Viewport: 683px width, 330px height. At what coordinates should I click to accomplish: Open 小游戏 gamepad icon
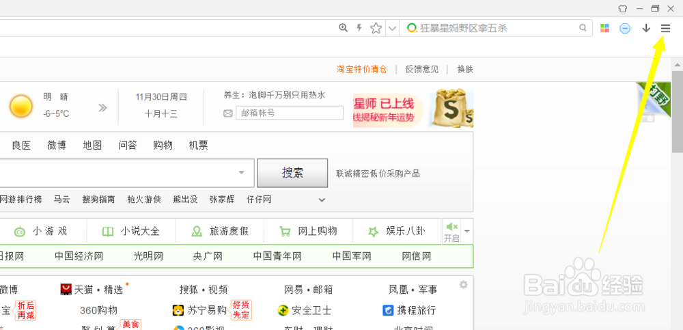(x=20, y=232)
